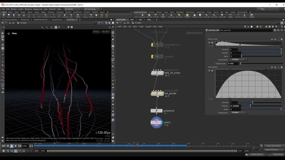Click the timeline current frame marker
The width and height of the screenshot is (285, 160).
(x=136, y=144)
